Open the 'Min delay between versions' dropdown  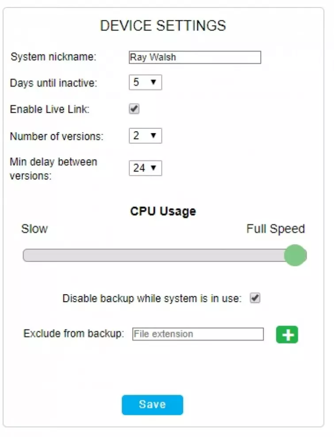click(x=145, y=168)
